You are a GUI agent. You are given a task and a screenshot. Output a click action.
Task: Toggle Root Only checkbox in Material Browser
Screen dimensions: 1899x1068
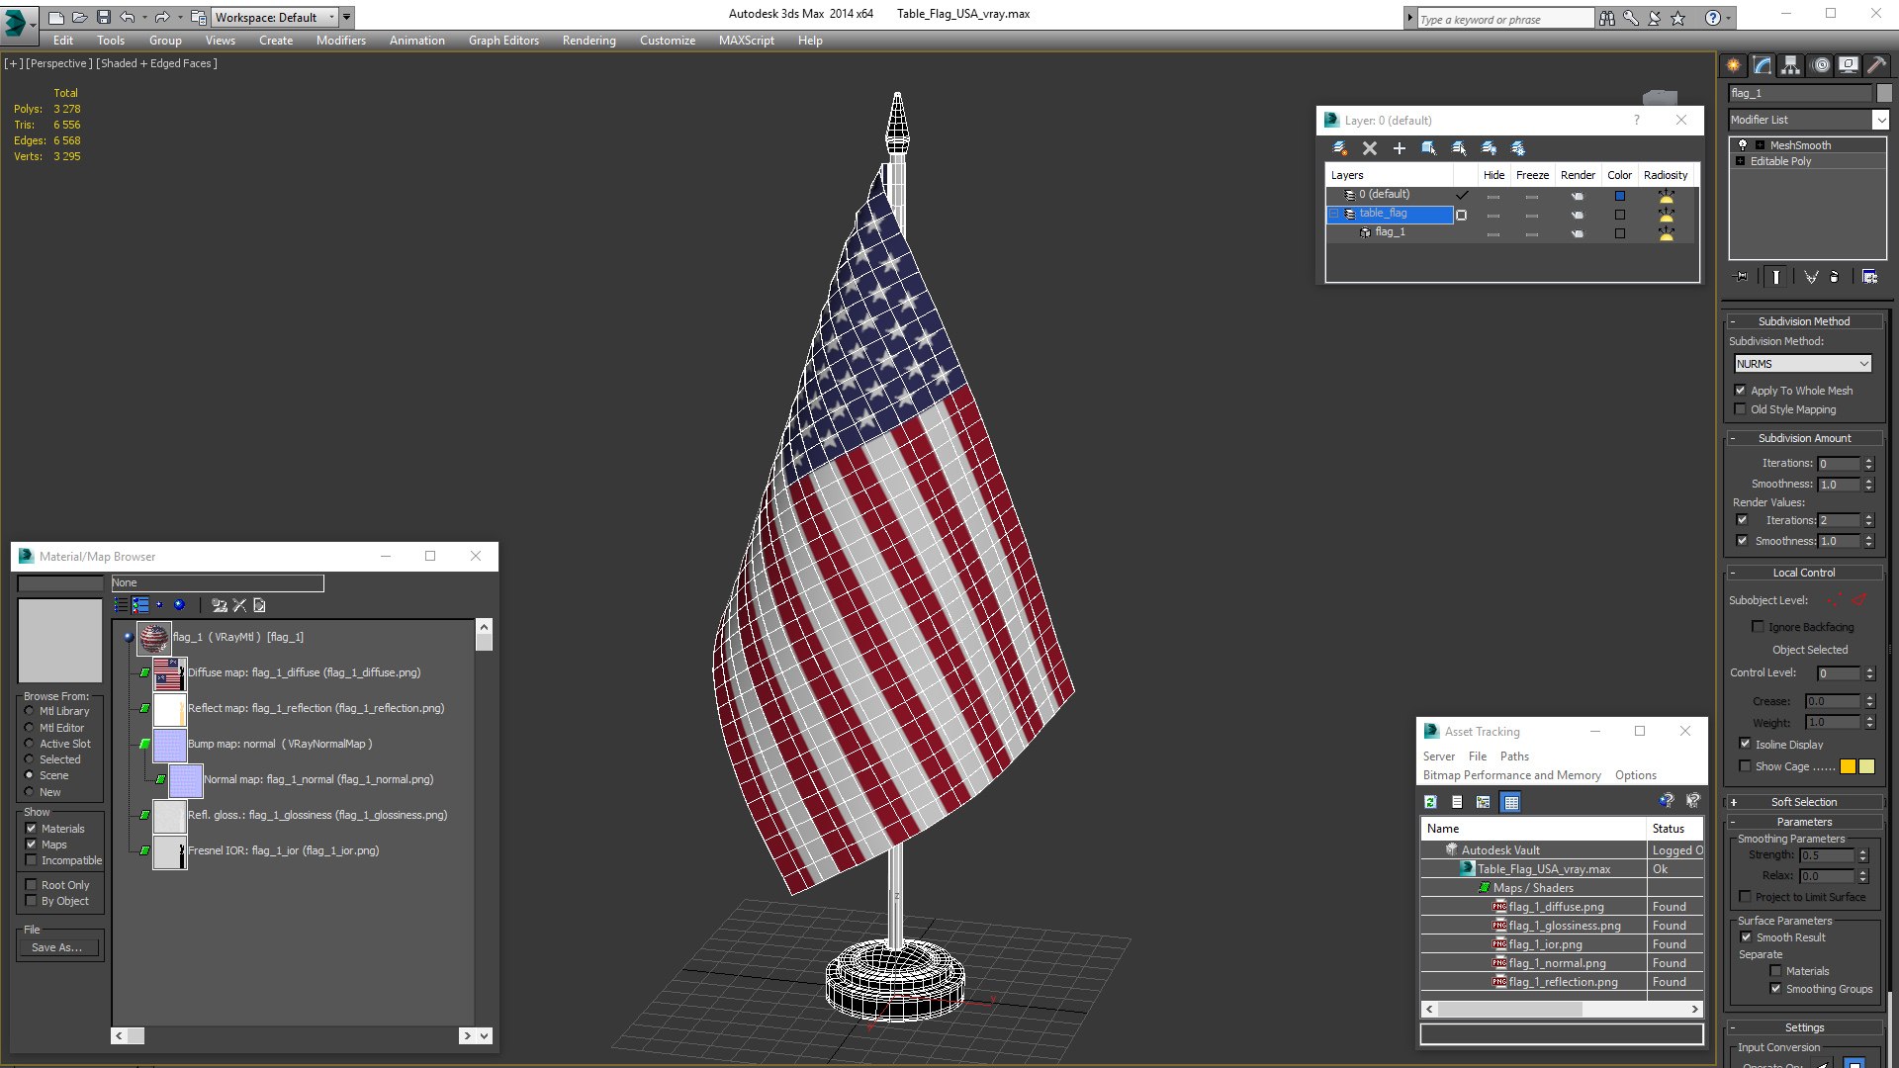click(x=32, y=885)
